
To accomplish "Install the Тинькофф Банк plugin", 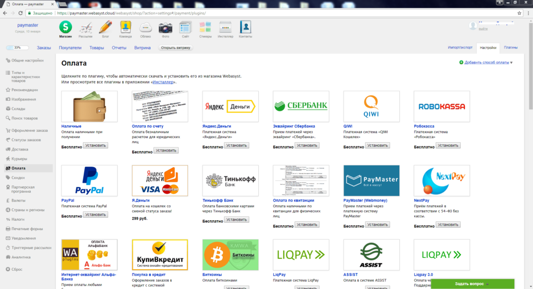I will [237, 220].
